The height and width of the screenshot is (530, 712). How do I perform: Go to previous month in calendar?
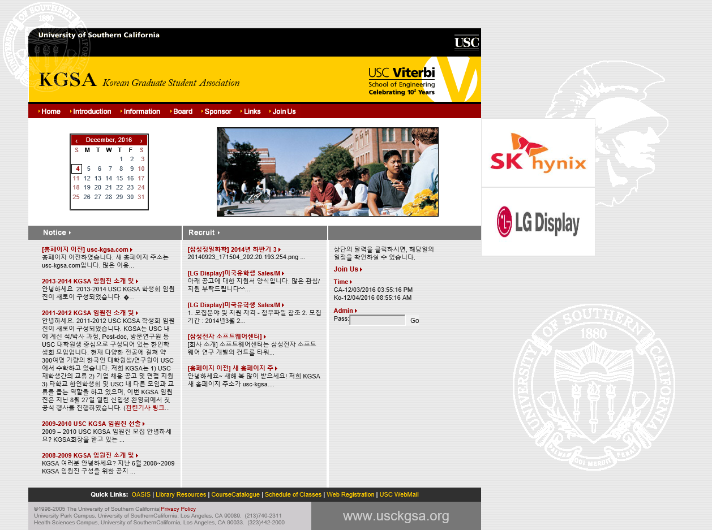[76, 140]
